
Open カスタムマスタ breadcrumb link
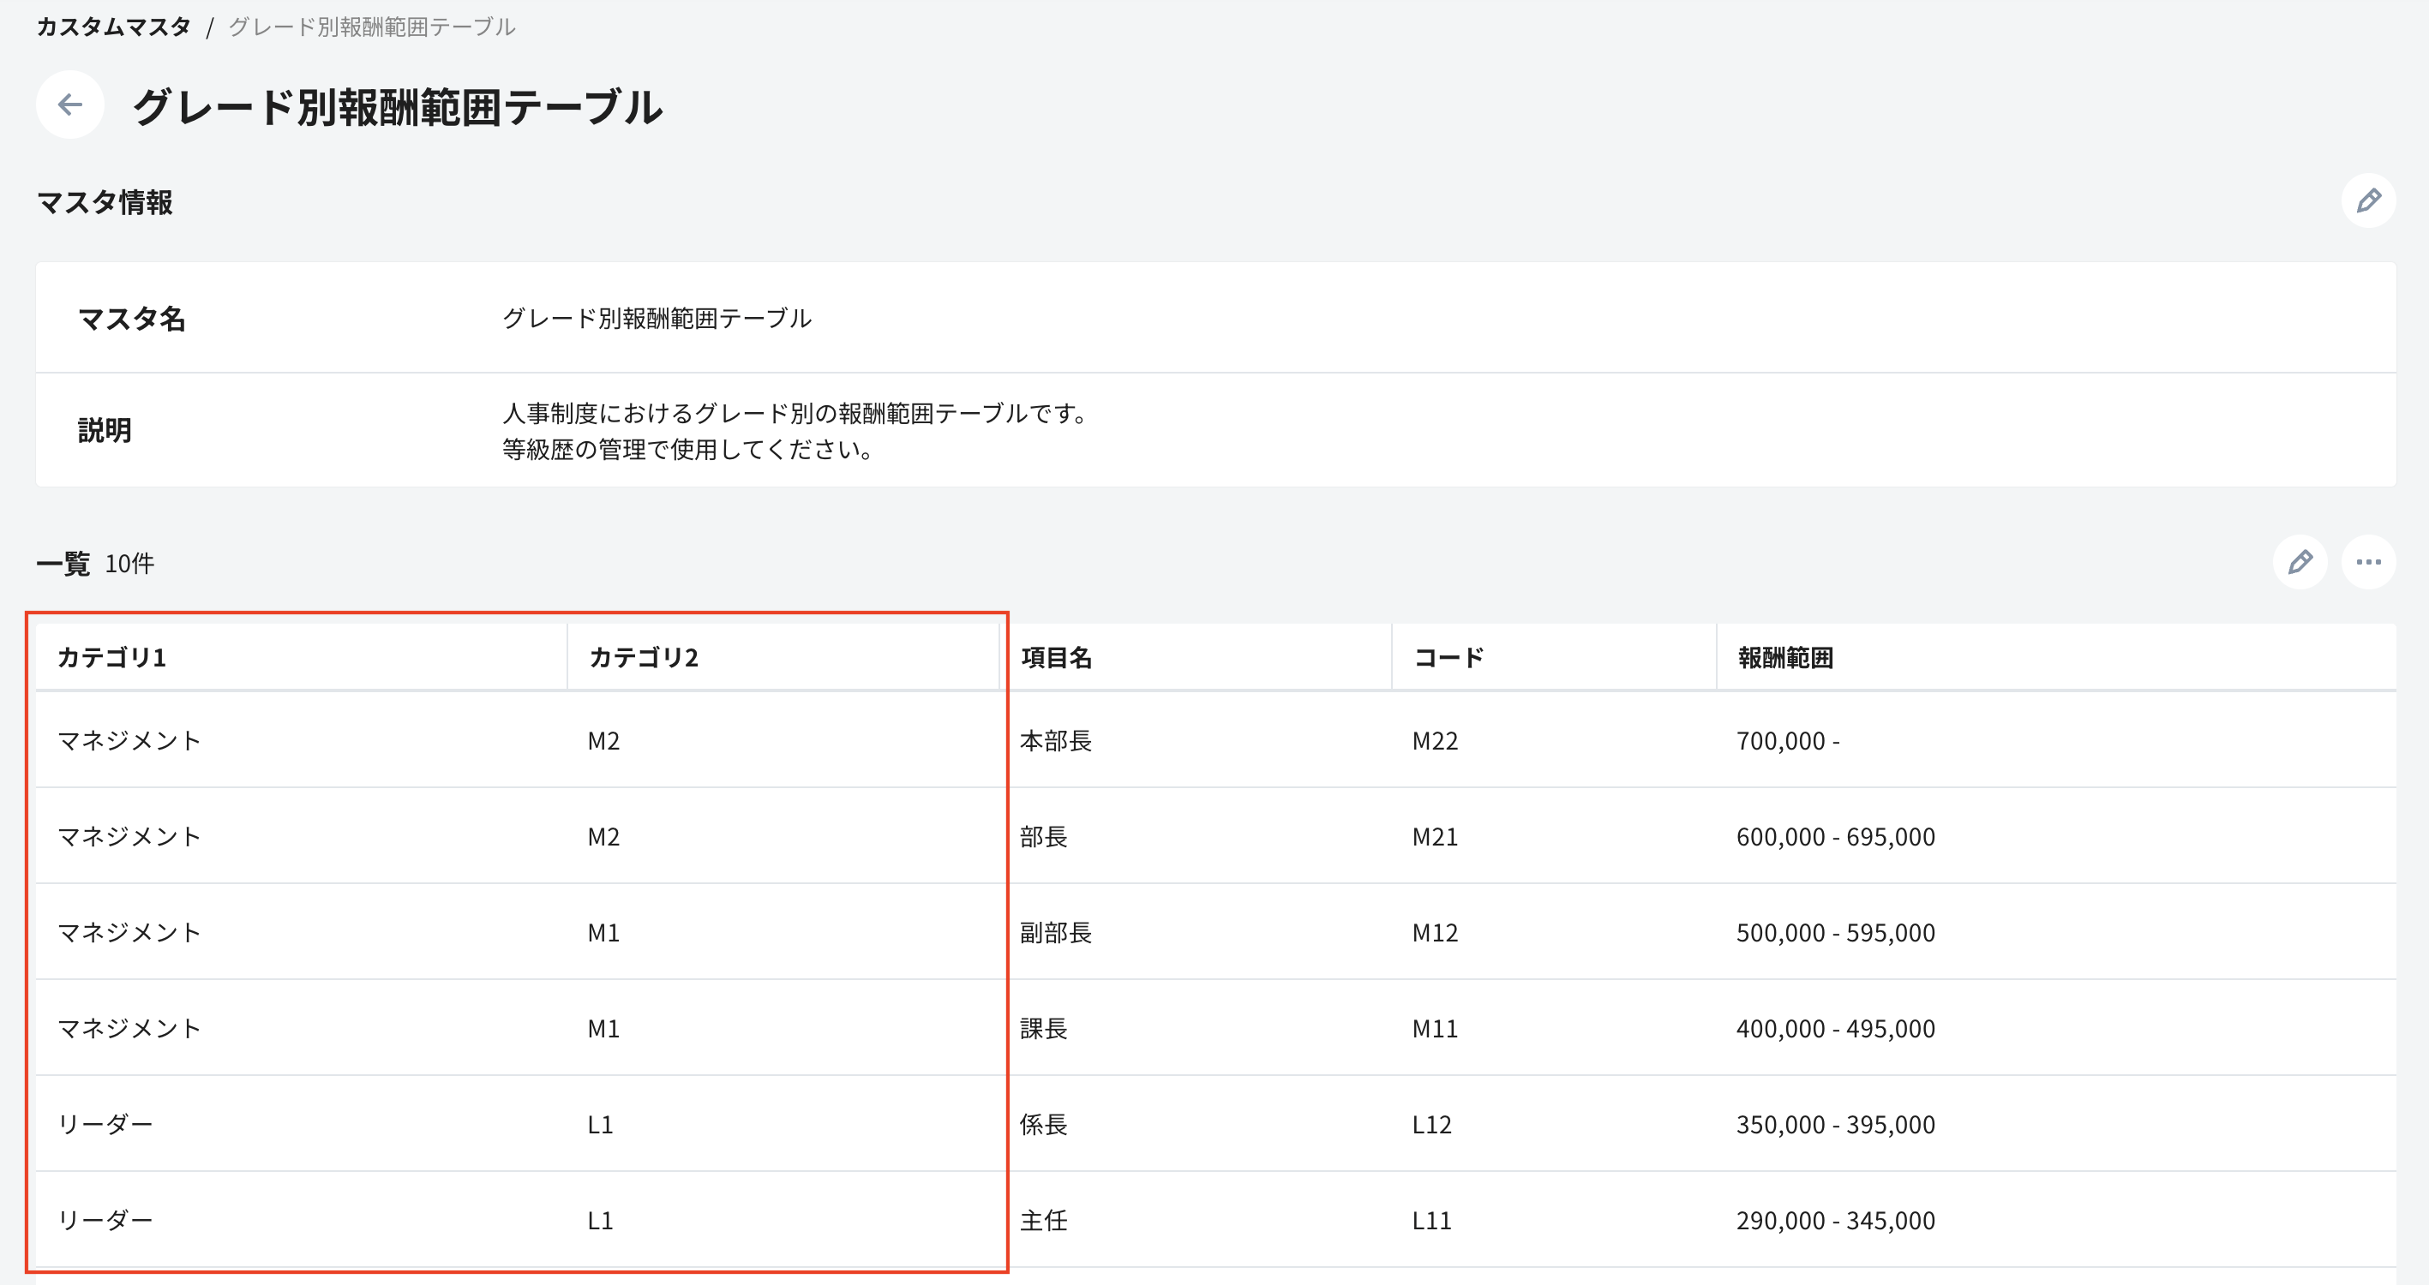click(x=113, y=27)
